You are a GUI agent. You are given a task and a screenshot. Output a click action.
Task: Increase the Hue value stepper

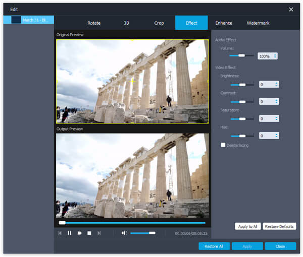pyautogui.click(x=276, y=135)
